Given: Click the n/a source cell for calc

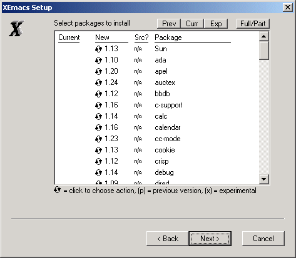Looking at the screenshot, I should click(x=138, y=116).
